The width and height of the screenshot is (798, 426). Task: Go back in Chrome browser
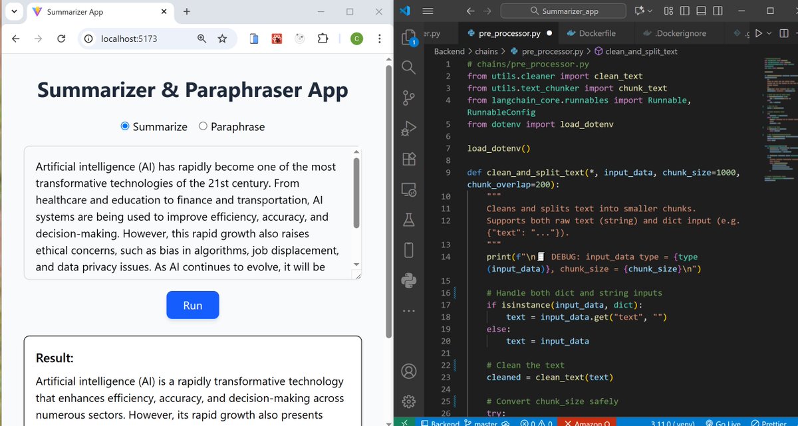click(x=16, y=39)
